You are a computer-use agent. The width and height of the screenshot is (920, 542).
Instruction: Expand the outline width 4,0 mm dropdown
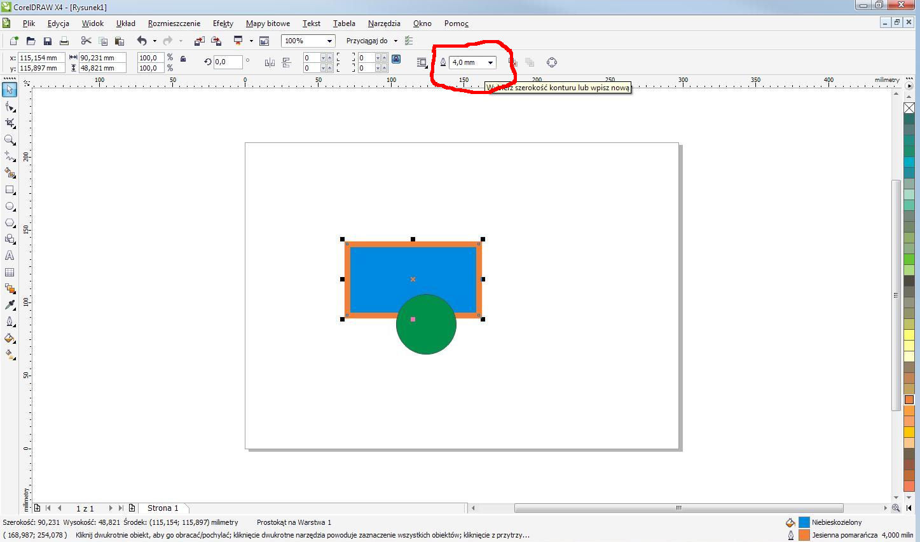click(x=490, y=62)
